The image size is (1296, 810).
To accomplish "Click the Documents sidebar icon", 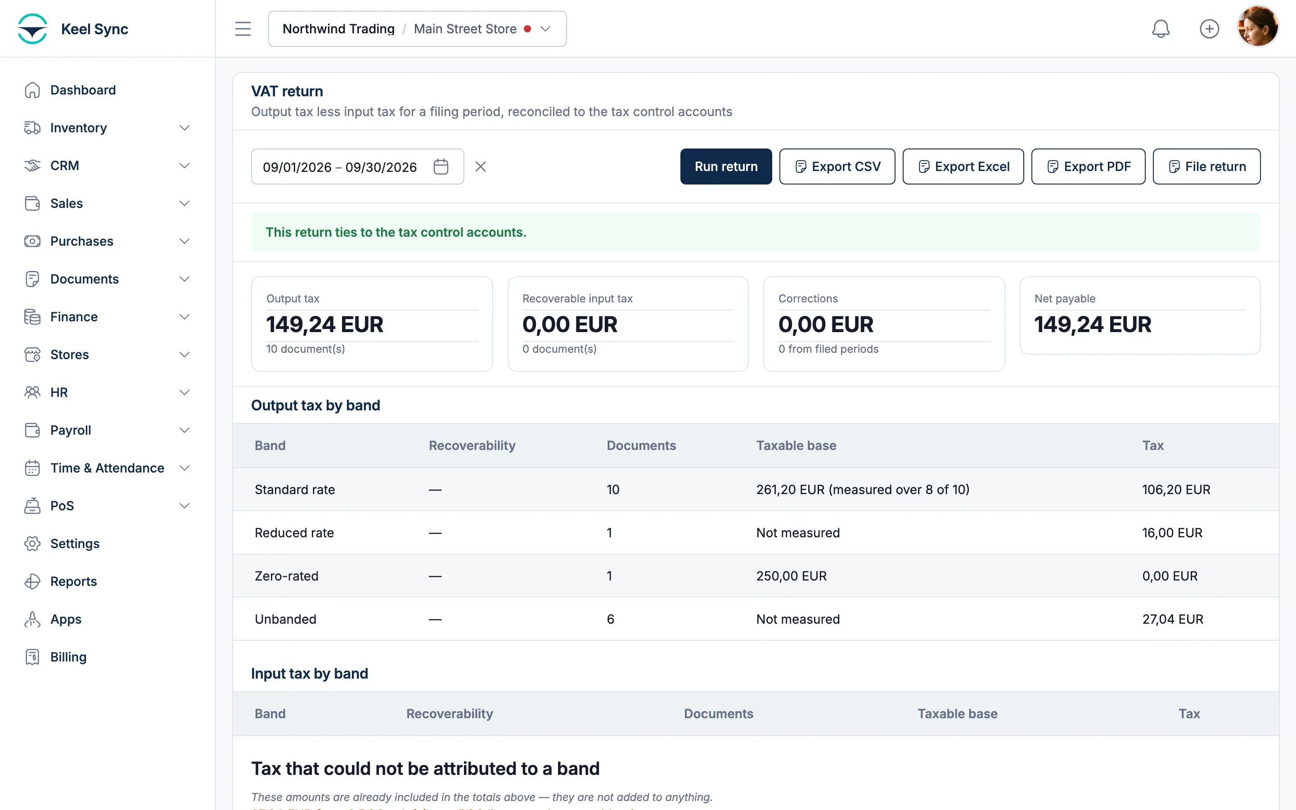I will point(32,279).
